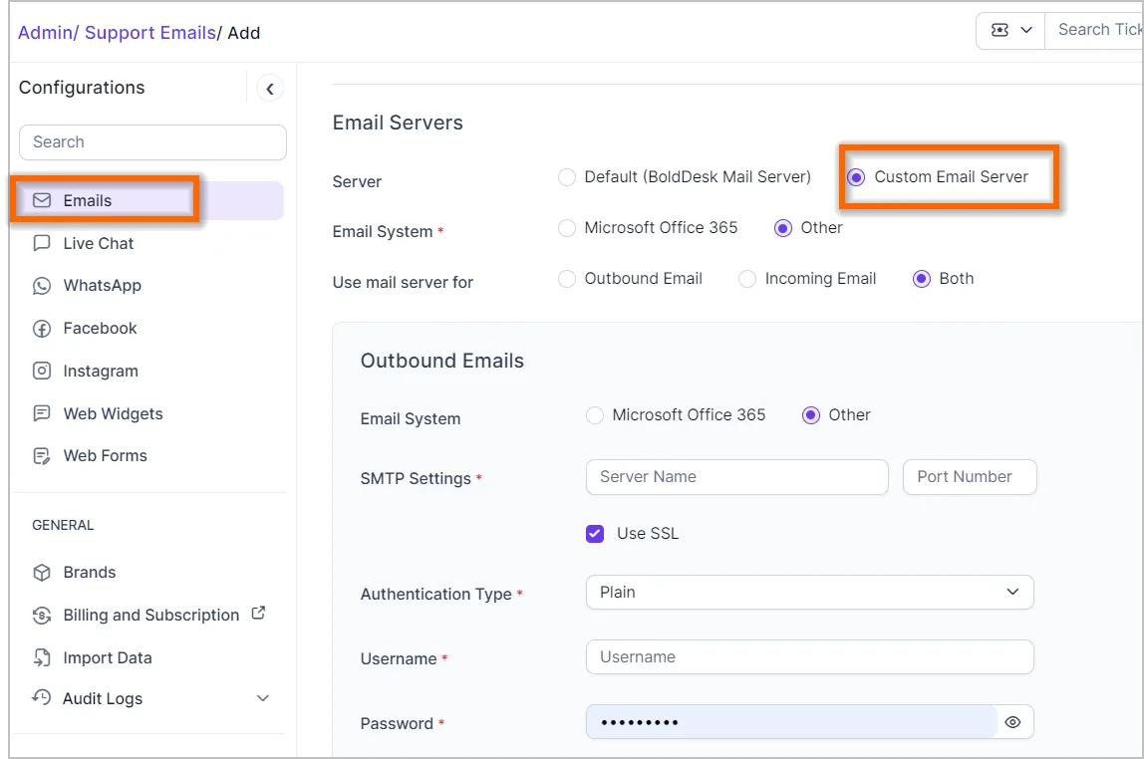Click the Live Chat speech bubble icon
This screenshot has width=1144, height=759.
pos(42,243)
